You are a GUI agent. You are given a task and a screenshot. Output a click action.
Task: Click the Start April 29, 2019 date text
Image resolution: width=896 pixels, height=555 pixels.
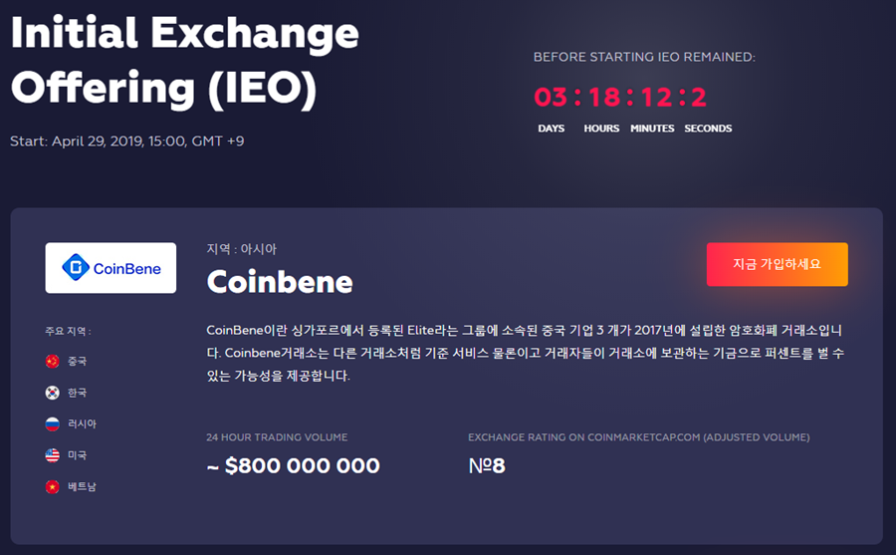point(126,140)
